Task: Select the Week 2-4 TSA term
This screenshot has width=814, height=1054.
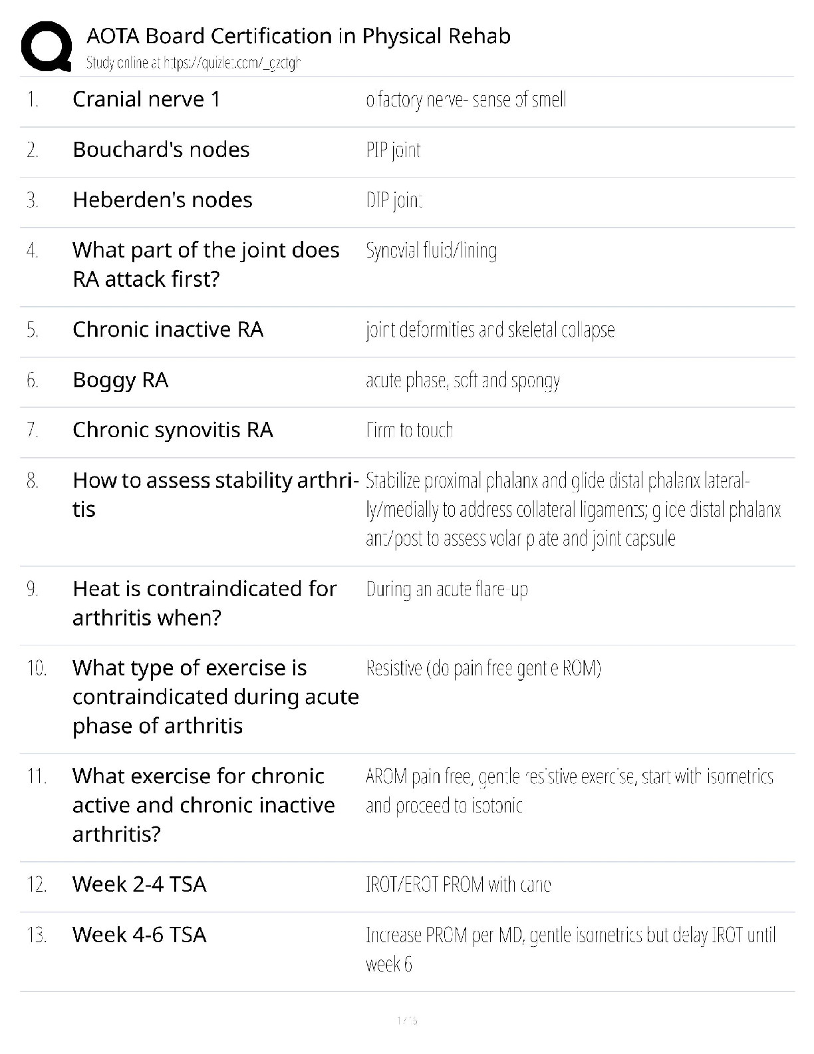Action: (140, 884)
